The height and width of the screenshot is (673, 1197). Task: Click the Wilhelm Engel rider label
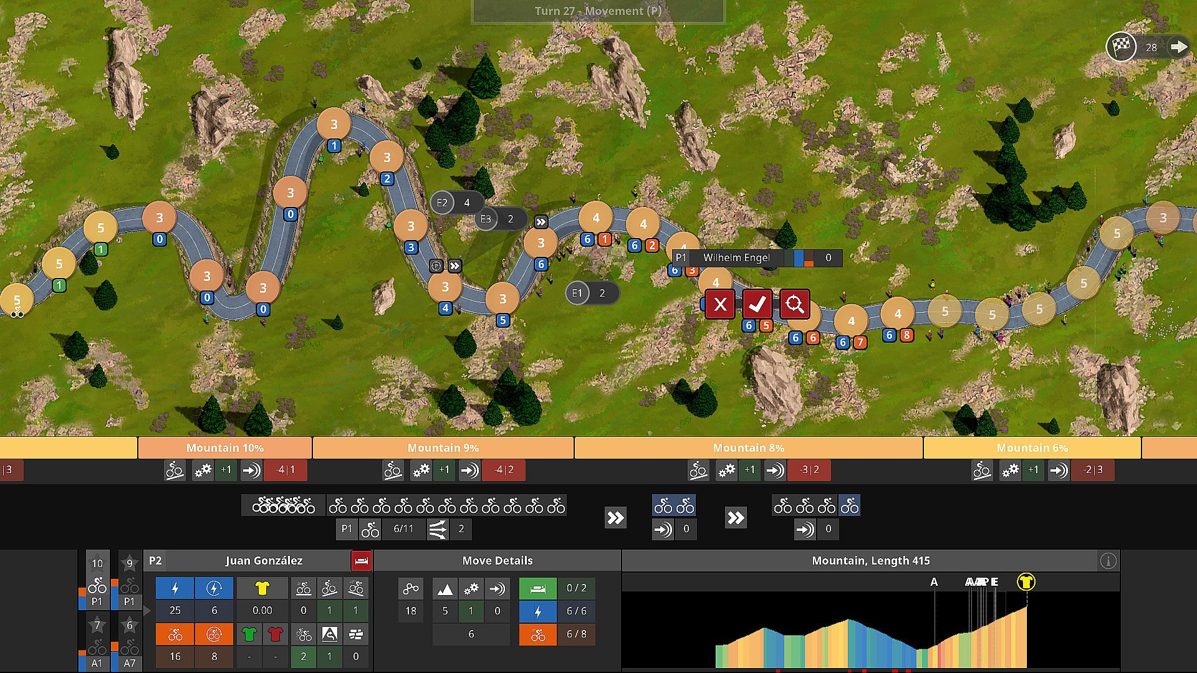(x=736, y=258)
